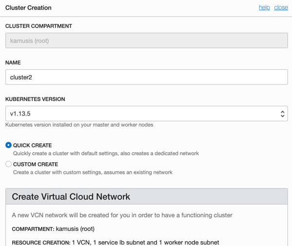The width and height of the screenshot is (292, 246).
Task: Click the Create Virtual Cloud Network panel header
Action: point(147,196)
